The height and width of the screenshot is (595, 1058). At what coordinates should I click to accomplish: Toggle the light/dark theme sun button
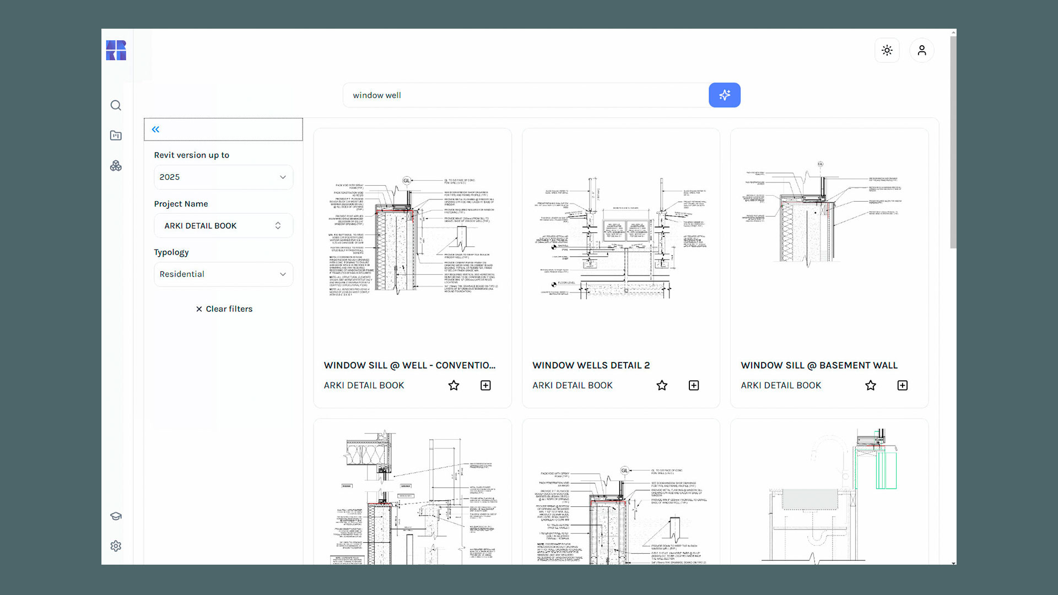click(887, 50)
